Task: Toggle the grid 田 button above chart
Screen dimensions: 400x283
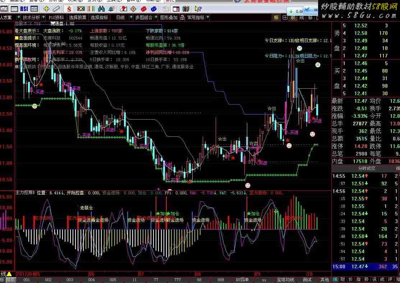Action: [x=285, y=17]
